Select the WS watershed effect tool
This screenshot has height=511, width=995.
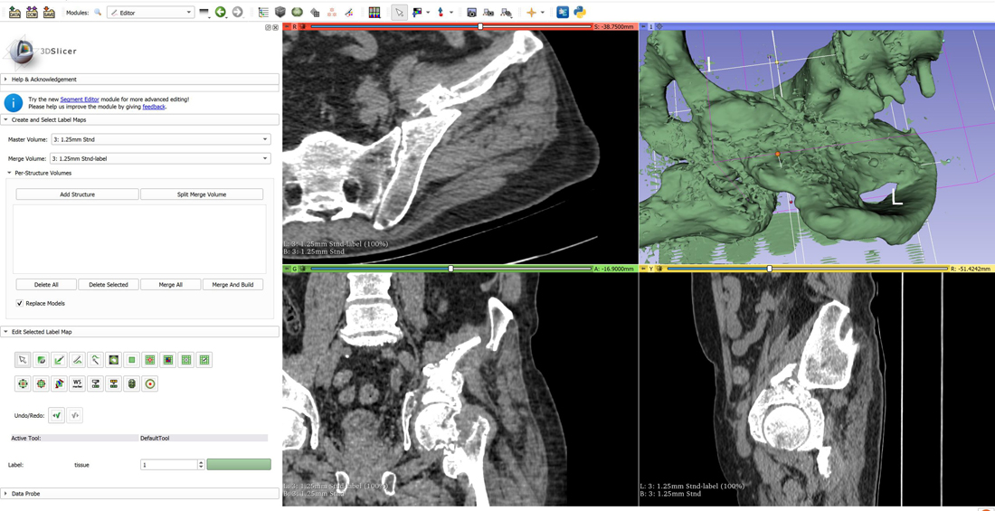pos(77,383)
